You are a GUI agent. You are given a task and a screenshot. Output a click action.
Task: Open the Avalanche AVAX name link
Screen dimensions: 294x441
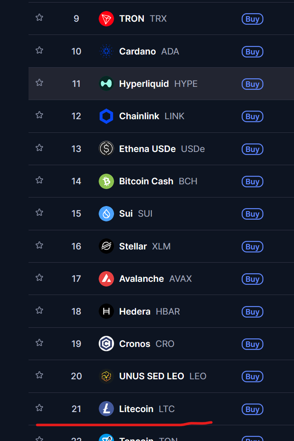(x=155, y=279)
